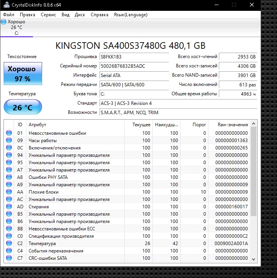Image resolution: width=277 pixels, height=278 pixels.
Task: Click the CrystalDiskInfo app icon in title bar
Action: click(6, 5)
